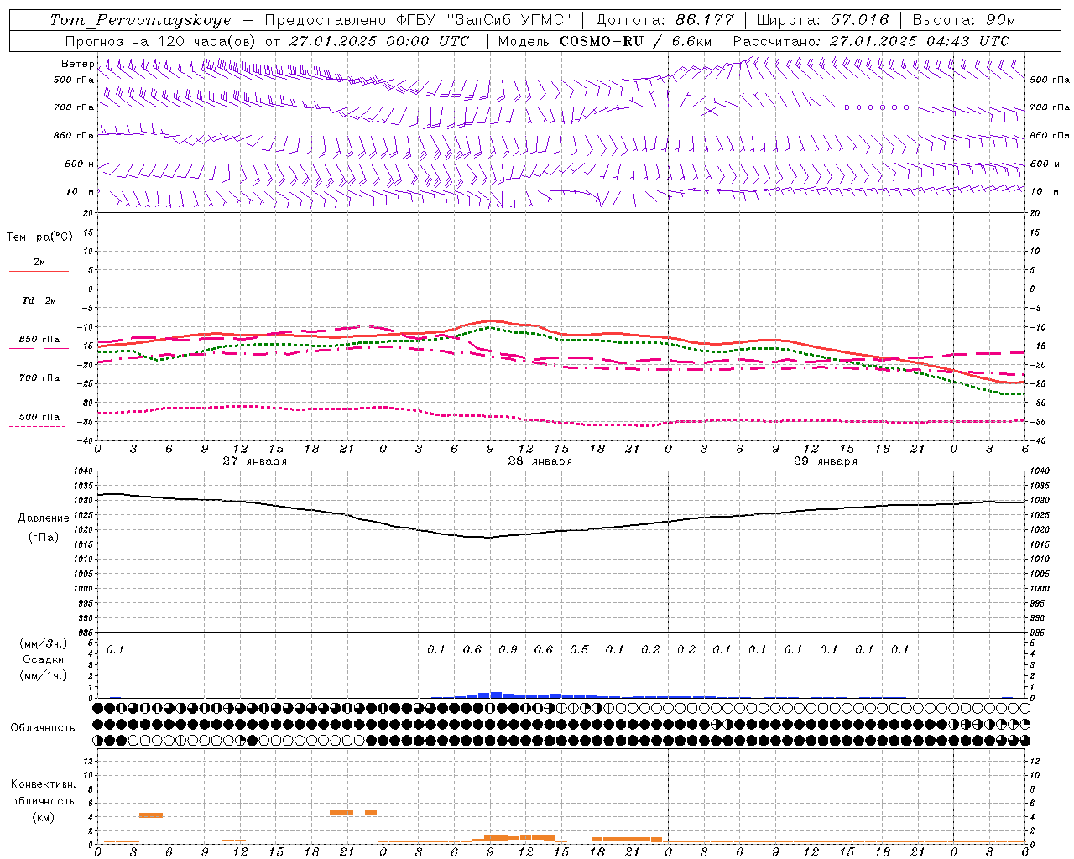Click the '29 января' date label

[x=825, y=461]
